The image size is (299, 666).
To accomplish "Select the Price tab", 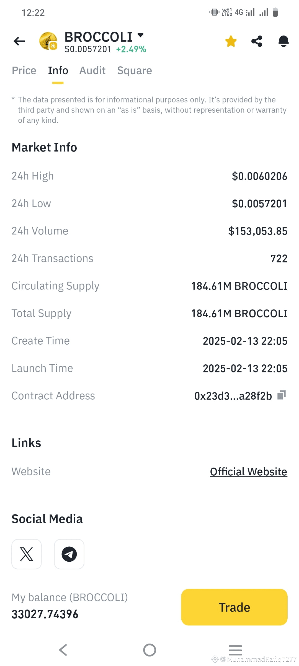I will point(24,70).
